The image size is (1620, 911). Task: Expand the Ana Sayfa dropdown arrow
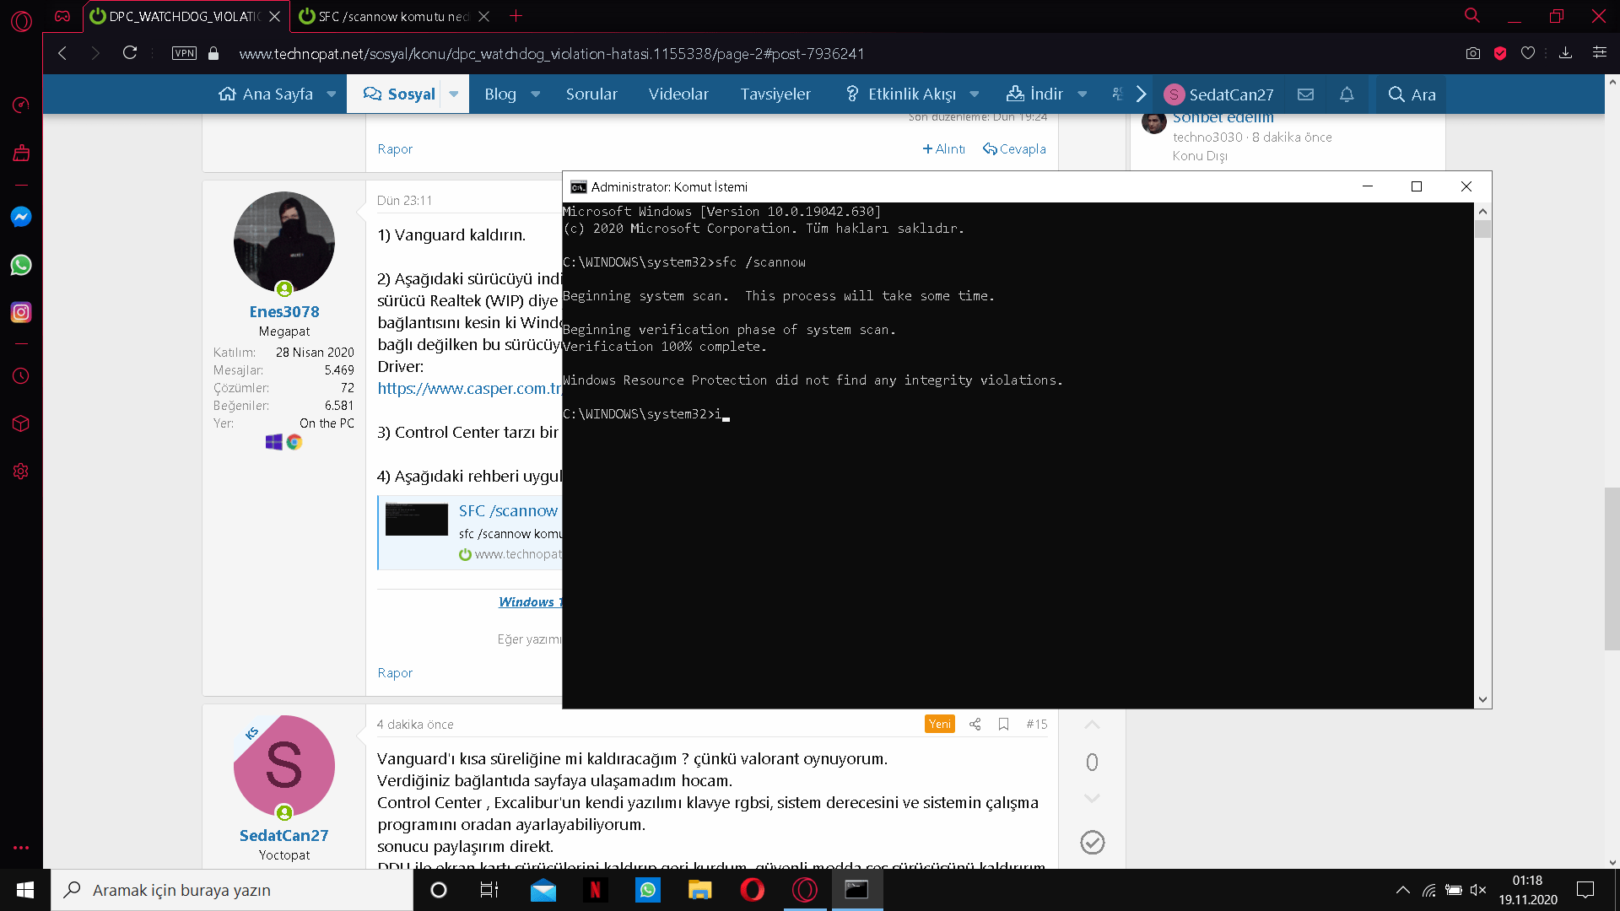point(331,94)
